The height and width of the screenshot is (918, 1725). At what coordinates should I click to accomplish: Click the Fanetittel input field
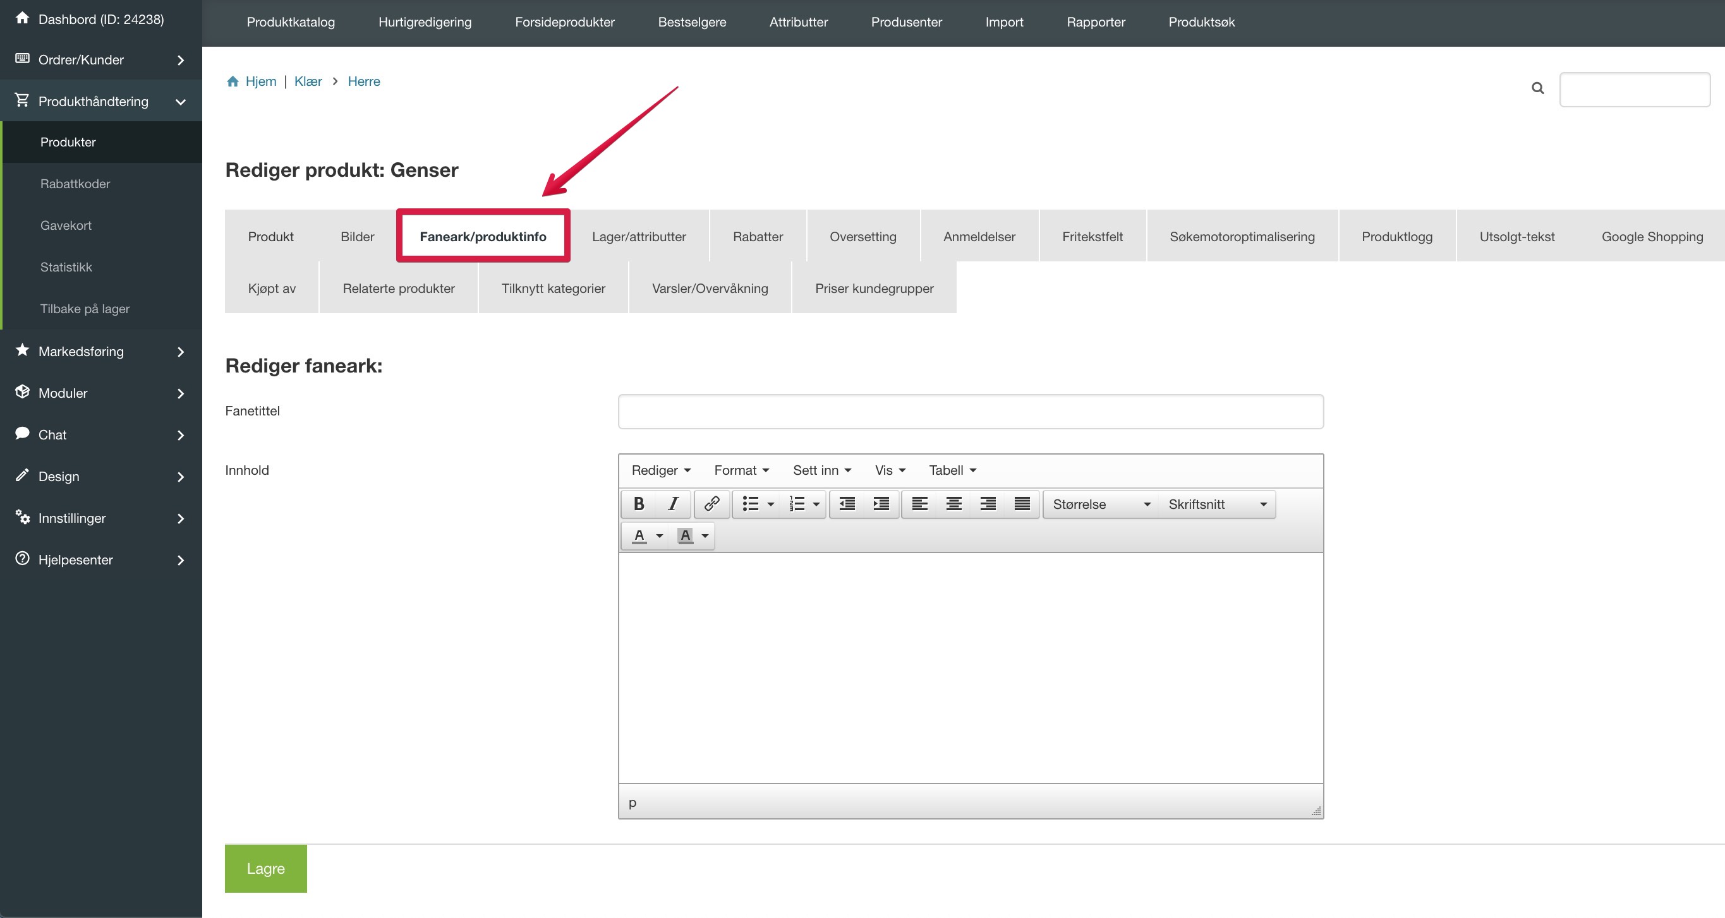pyautogui.click(x=971, y=412)
